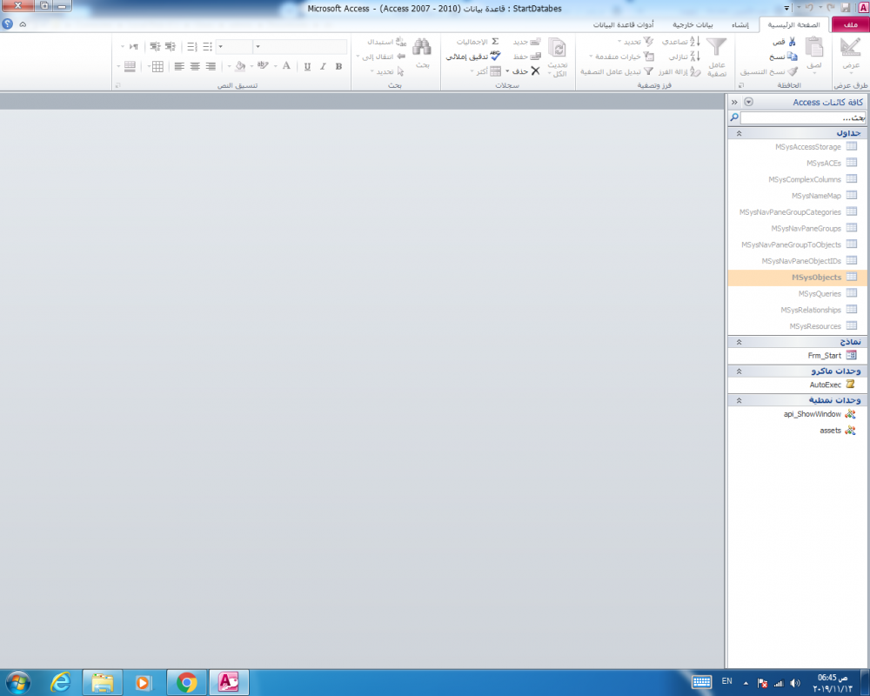This screenshot has height=696, width=870.
Task: Open Google Chrome from the taskbar
Action: 187,682
